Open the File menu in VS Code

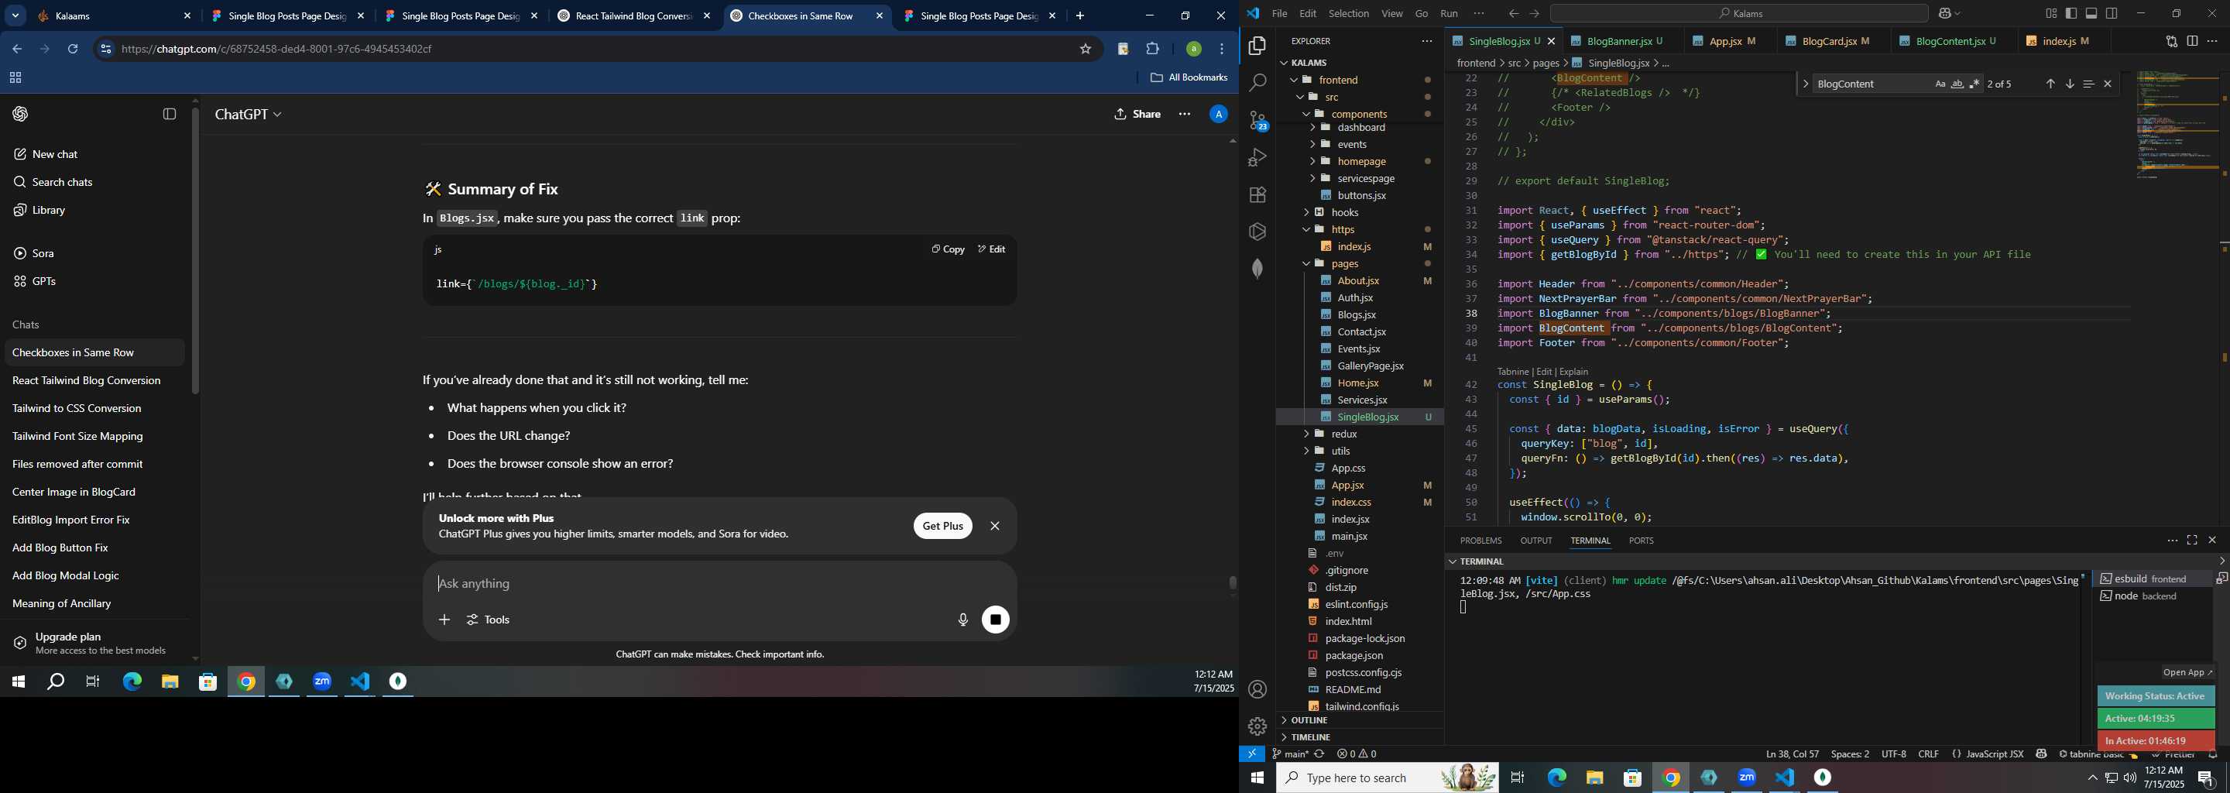click(1278, 14)
